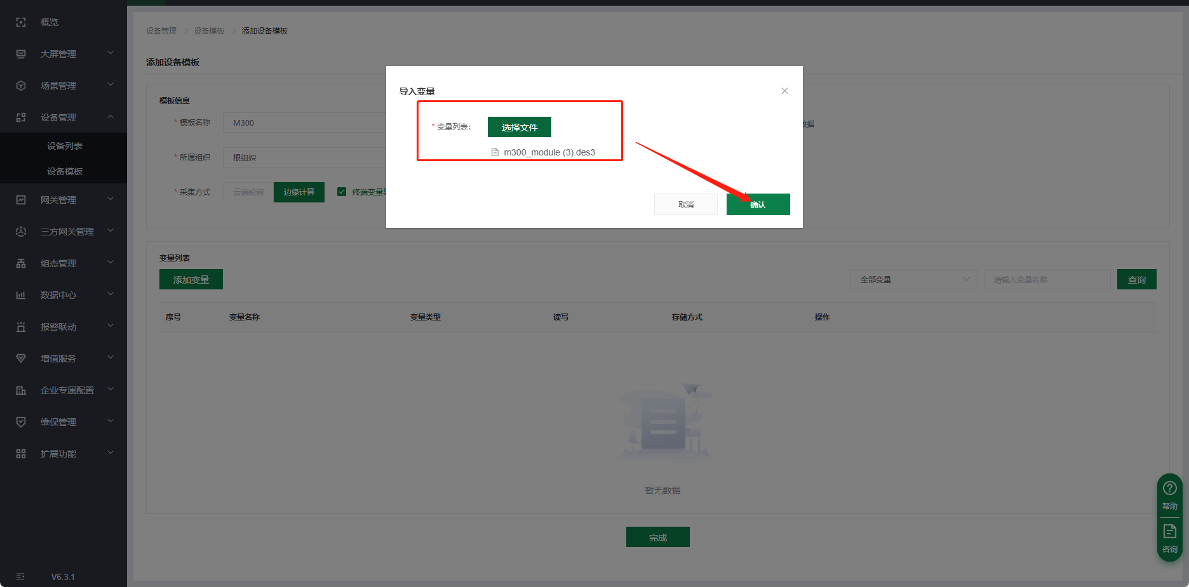Click the 设备管理 breadcrumb link

point(161,31)
